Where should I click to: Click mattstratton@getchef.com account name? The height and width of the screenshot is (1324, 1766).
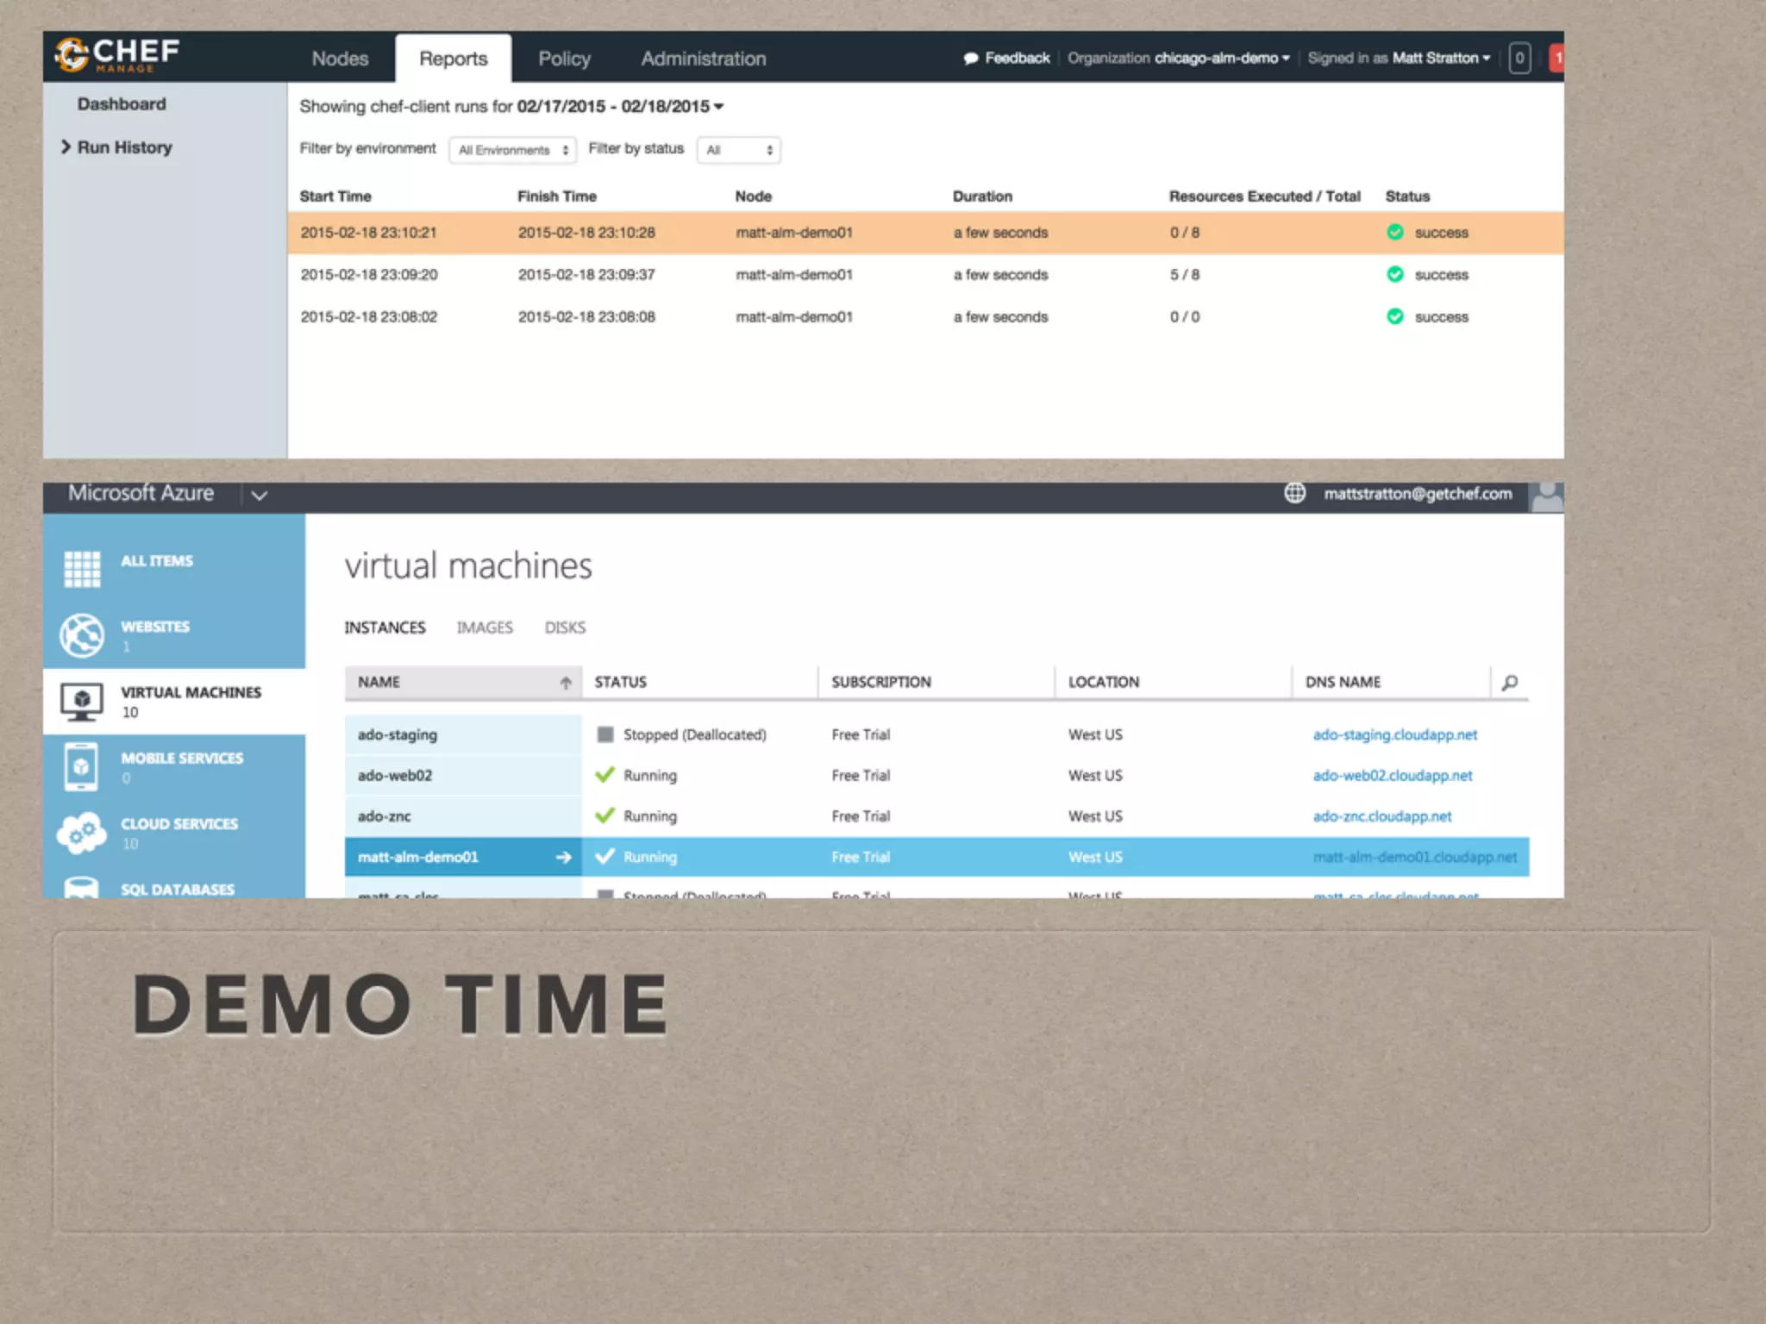(1418, 493)
